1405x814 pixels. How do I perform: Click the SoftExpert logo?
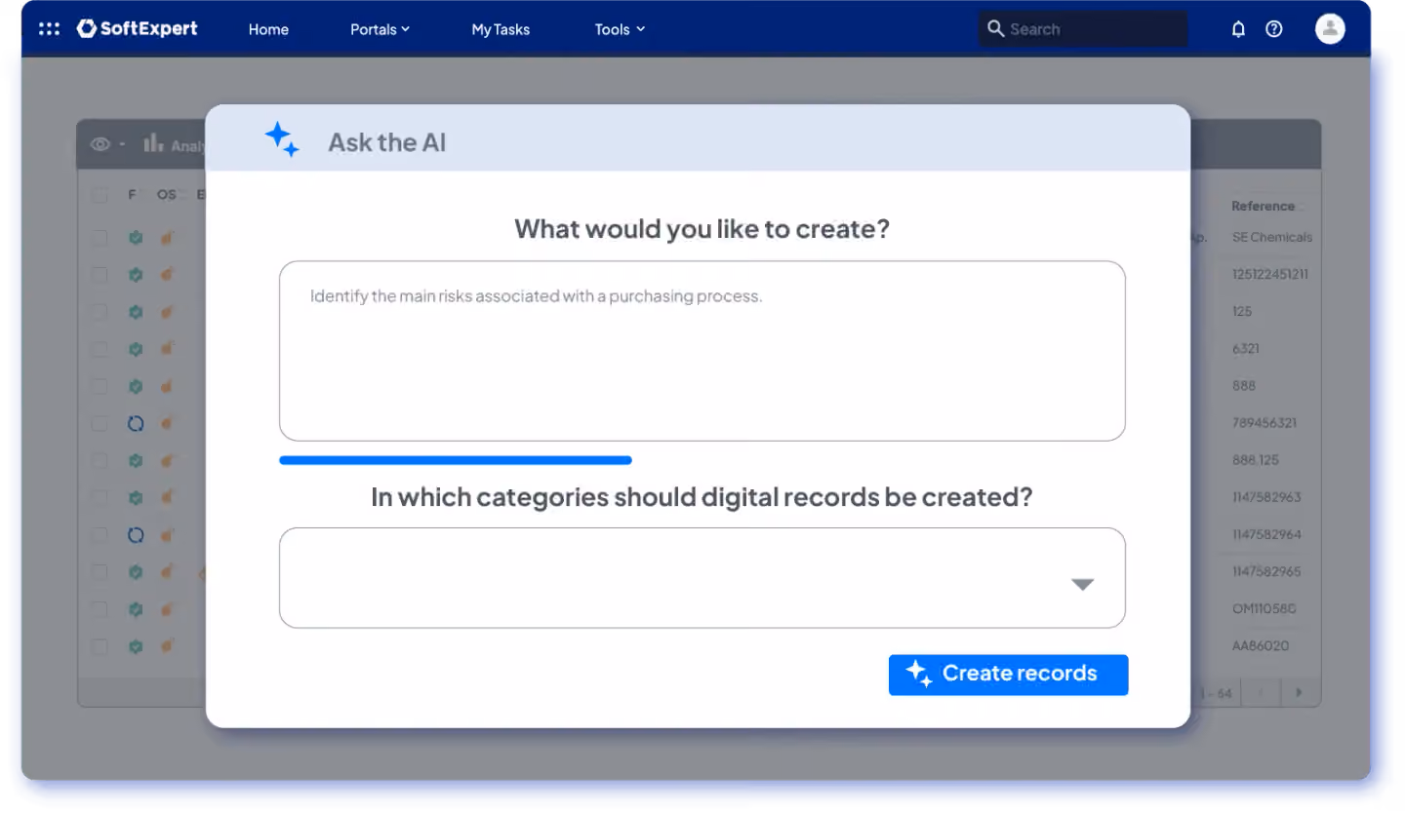[x=138, y=29]
